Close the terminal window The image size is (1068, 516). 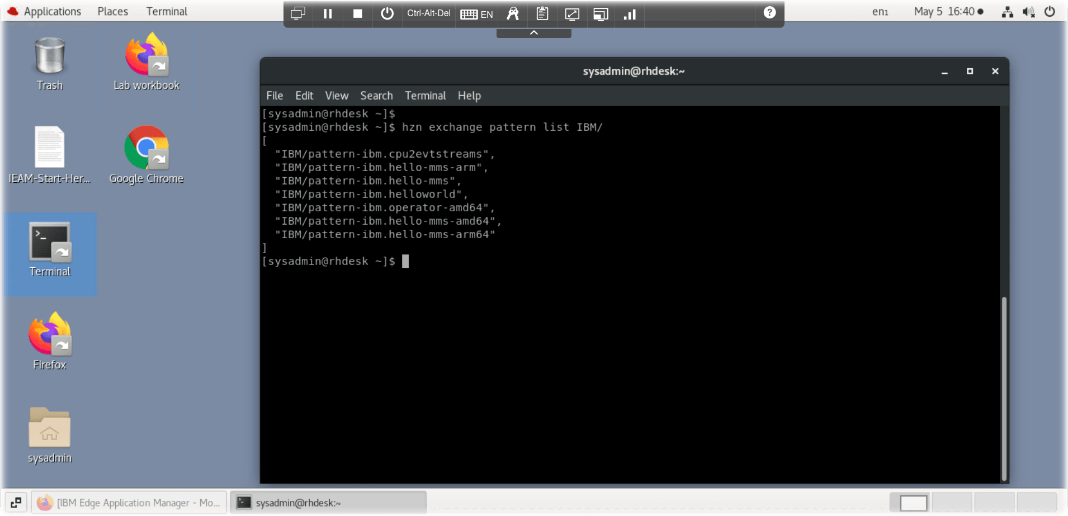pos(995,71)
